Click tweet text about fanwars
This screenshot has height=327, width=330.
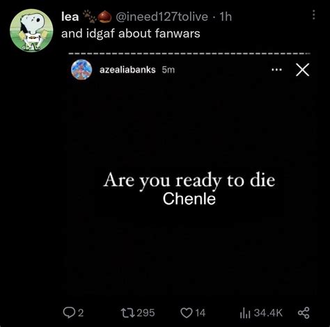pos(131,33)
